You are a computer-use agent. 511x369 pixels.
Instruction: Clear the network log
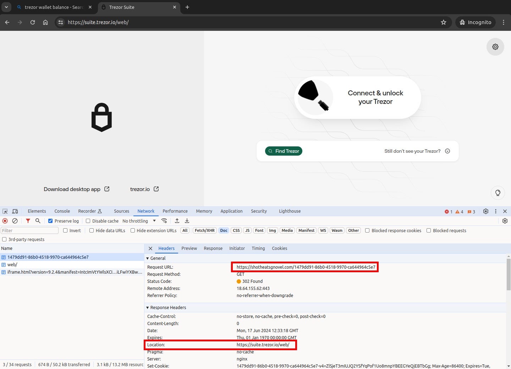click(15, 221)
